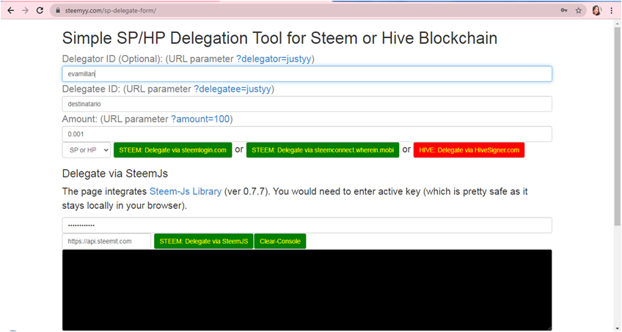Click the address bar URL
The image size is (622, 332).
(111, 11)
